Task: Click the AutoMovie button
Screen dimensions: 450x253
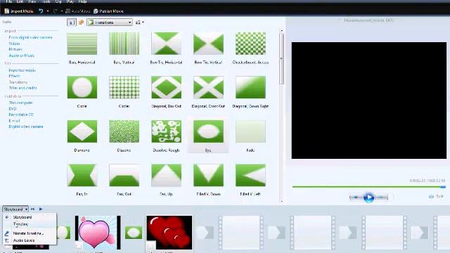Action: point(77,11)
